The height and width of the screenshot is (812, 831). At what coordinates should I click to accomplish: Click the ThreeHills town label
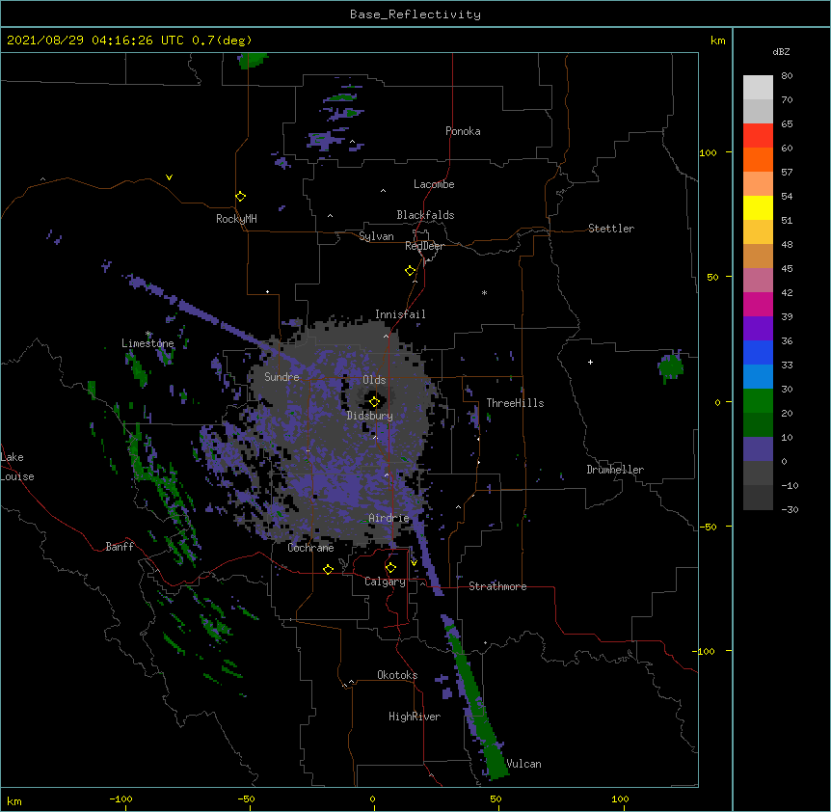click(515, 403)
